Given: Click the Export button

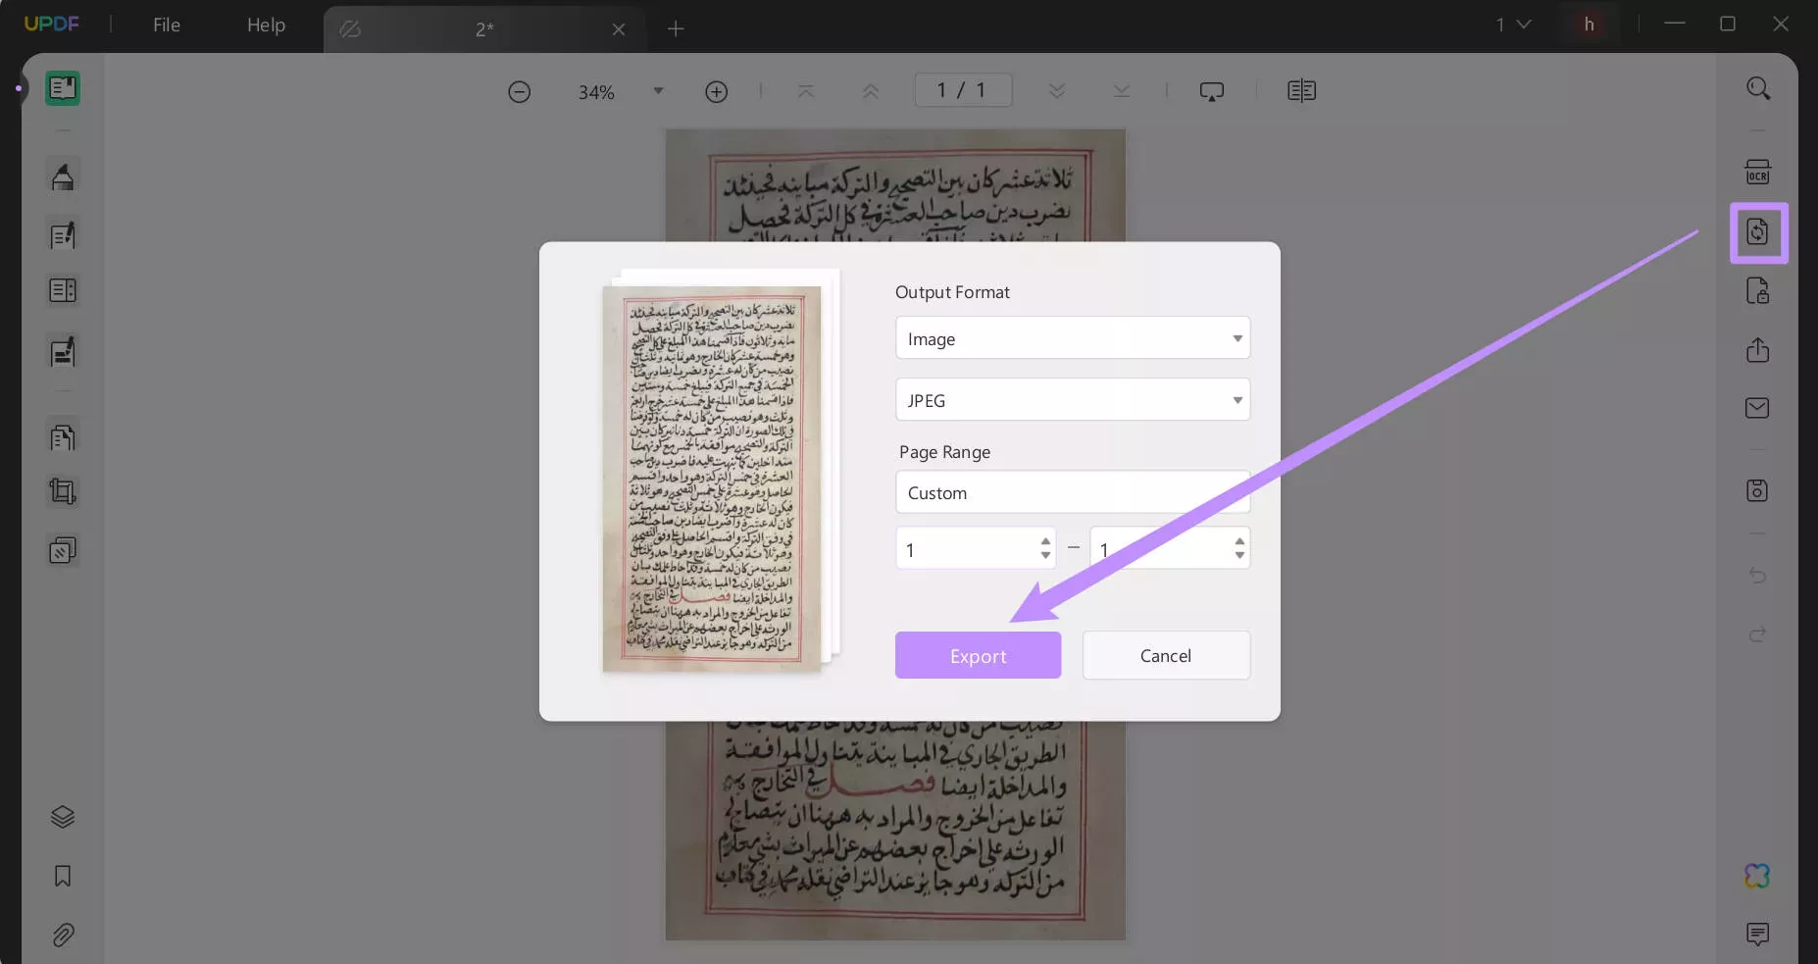Looking at the screenshot, I should tap(978, 655).
